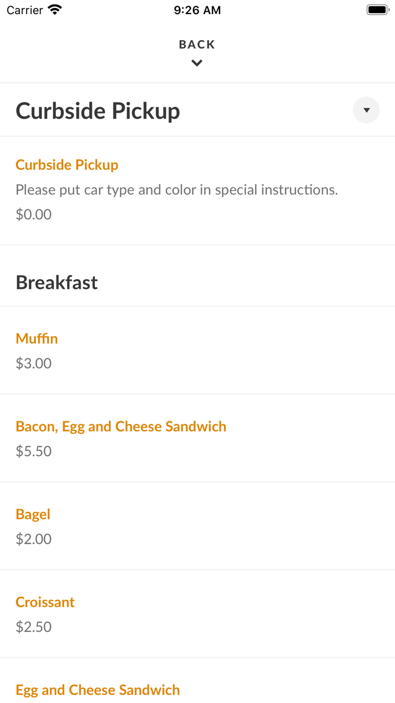Choose the Egg and Cheese Sandwich item

98,690
